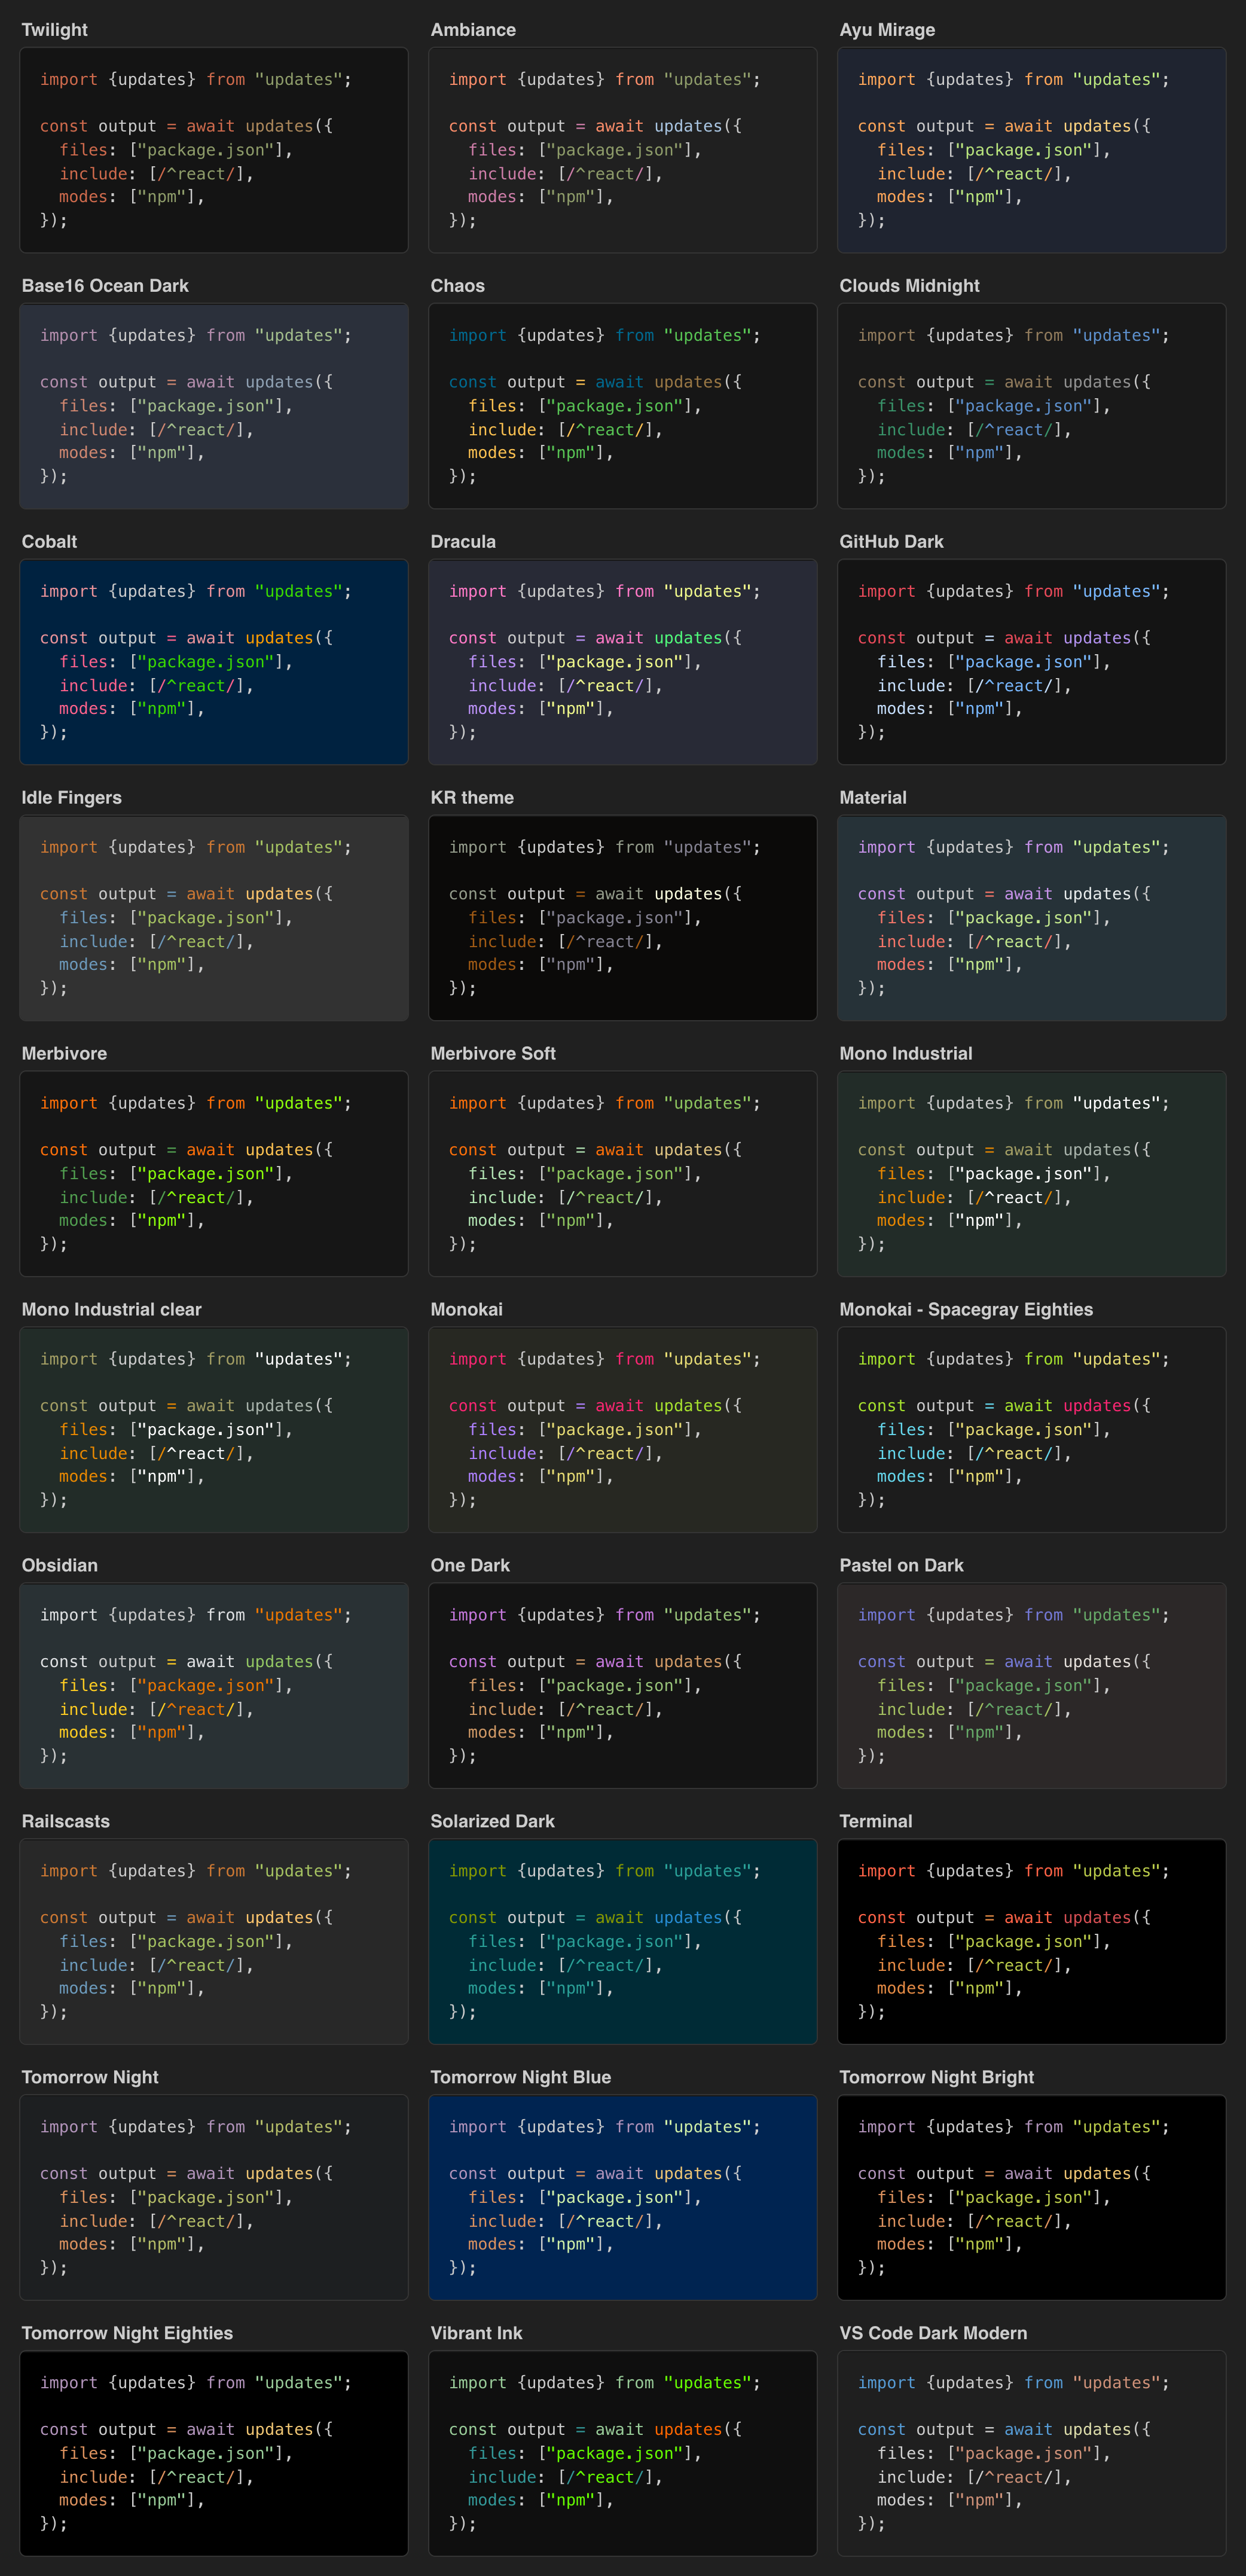Viewport: 1246px width, 2576px height.
Task: Click the KR theme title
Action: 472,798
